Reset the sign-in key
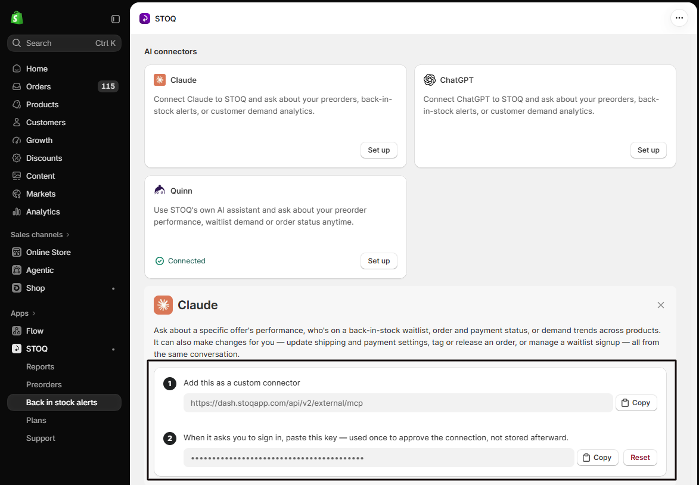This screenshot has width=699, height=485. [640, 458]
